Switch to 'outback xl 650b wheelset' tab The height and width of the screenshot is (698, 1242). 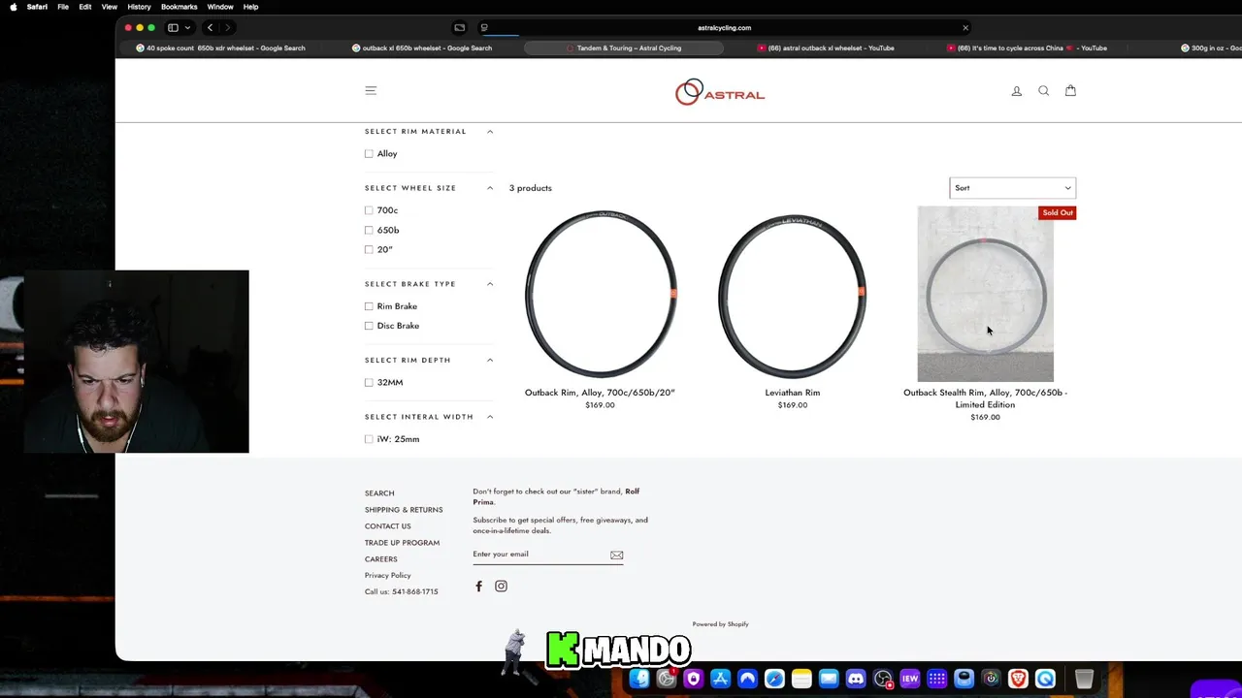pos(422,48)
